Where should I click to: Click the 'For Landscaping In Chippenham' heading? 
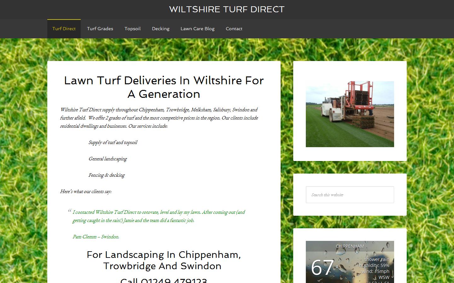[x=164, y=260]
